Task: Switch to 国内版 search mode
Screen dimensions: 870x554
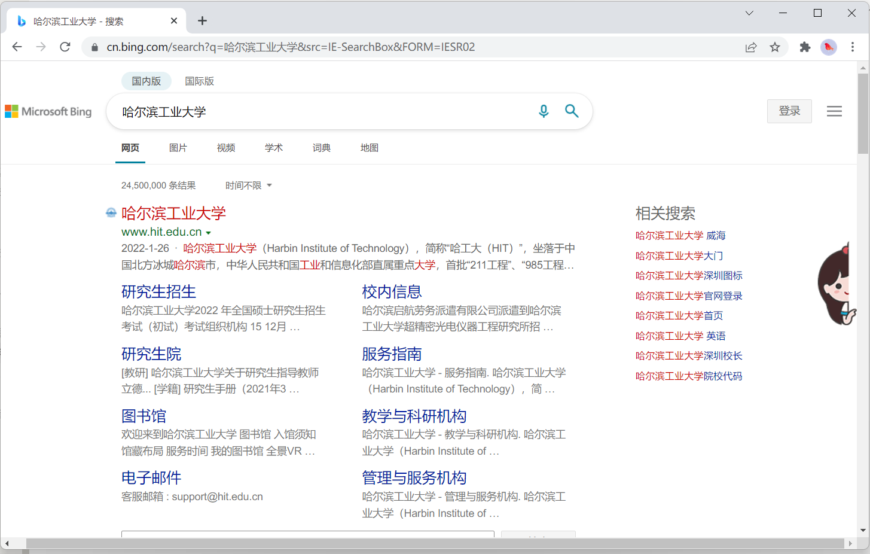Action: point(146,81)
